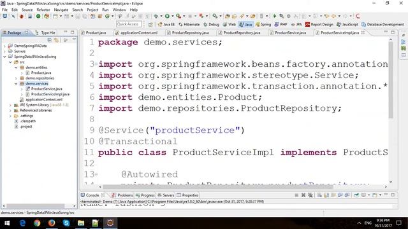Open the Source menu
Screen dimensions: 408x229
27,10
